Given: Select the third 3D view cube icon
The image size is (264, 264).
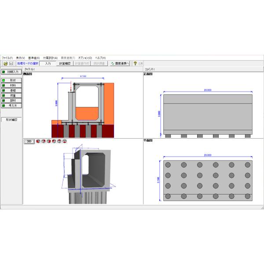Looking at the screenshot, I should [49, 141].
